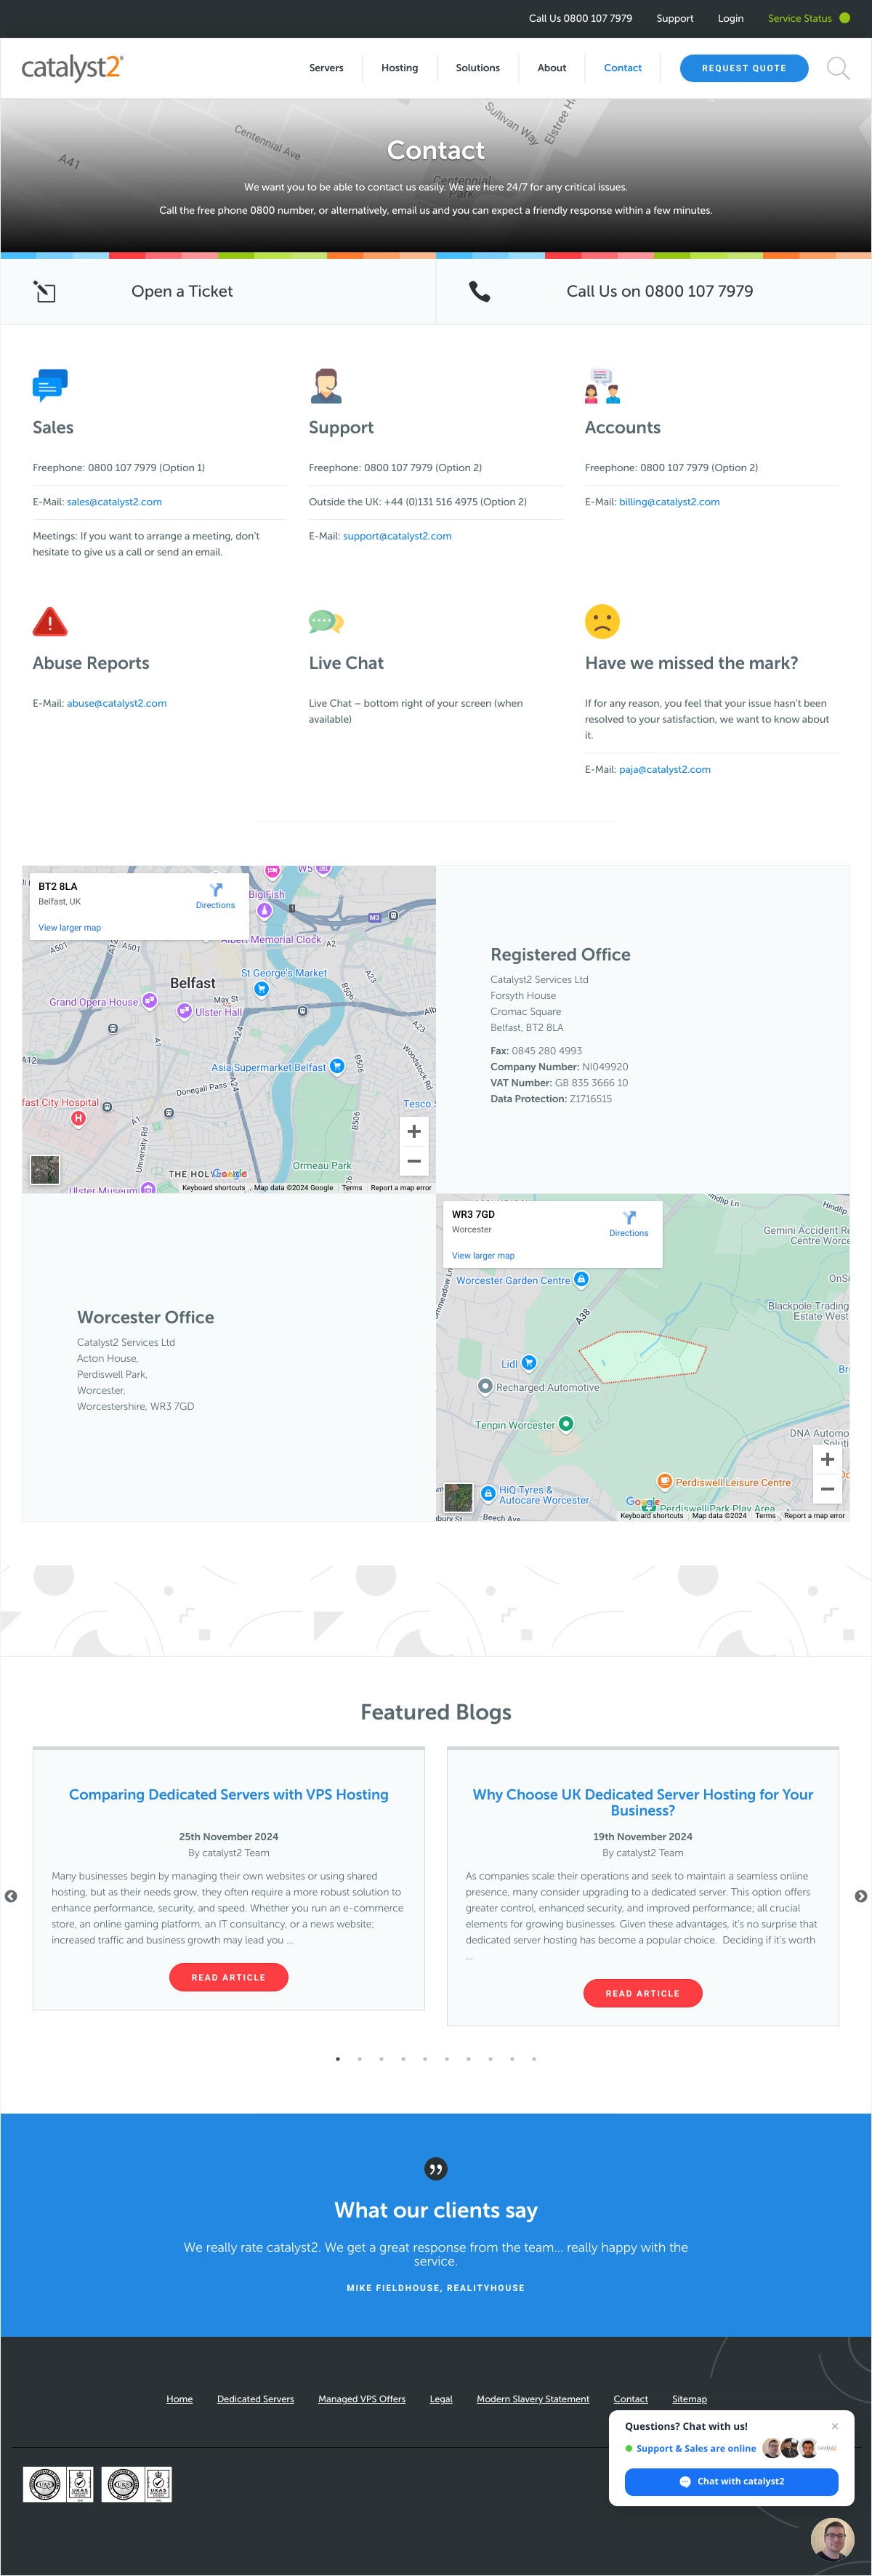Viewport: 872px width, 2576px height.
Task: Open the search magnifier icon in header
Action: pyautogui.click(x=837, y=68)
